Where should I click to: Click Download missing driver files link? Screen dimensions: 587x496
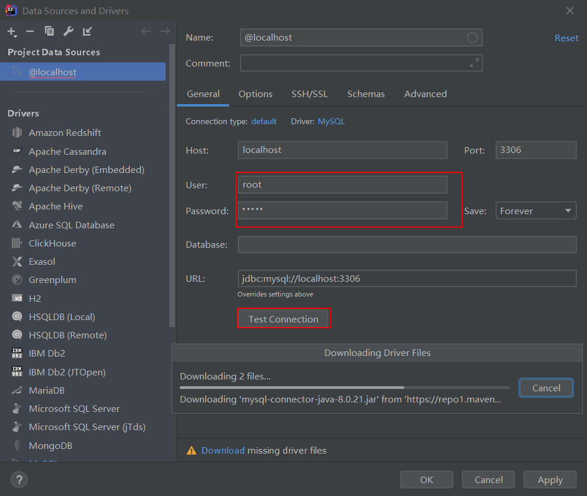coord(223,450)
